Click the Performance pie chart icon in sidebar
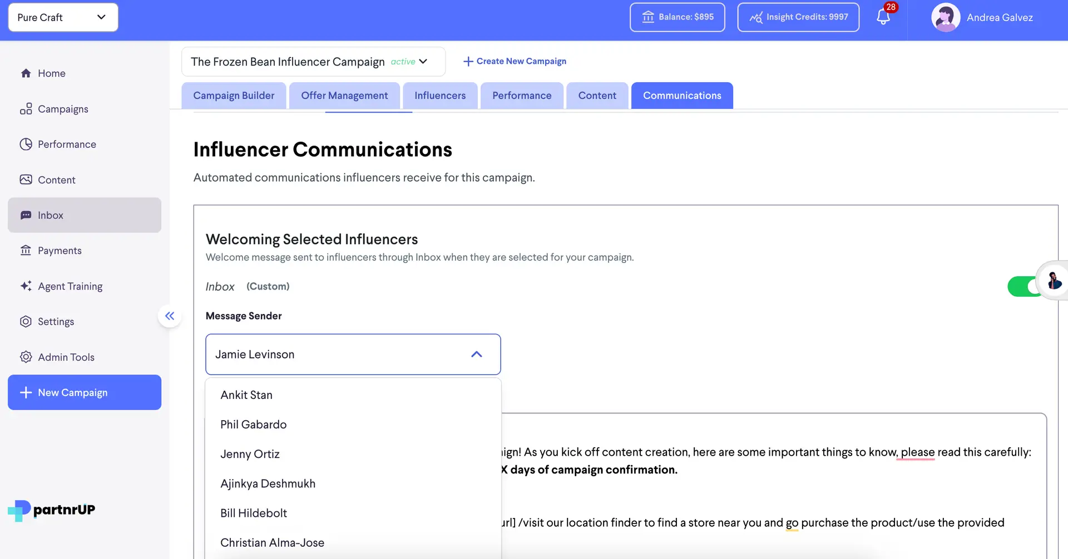 [26, 144]
